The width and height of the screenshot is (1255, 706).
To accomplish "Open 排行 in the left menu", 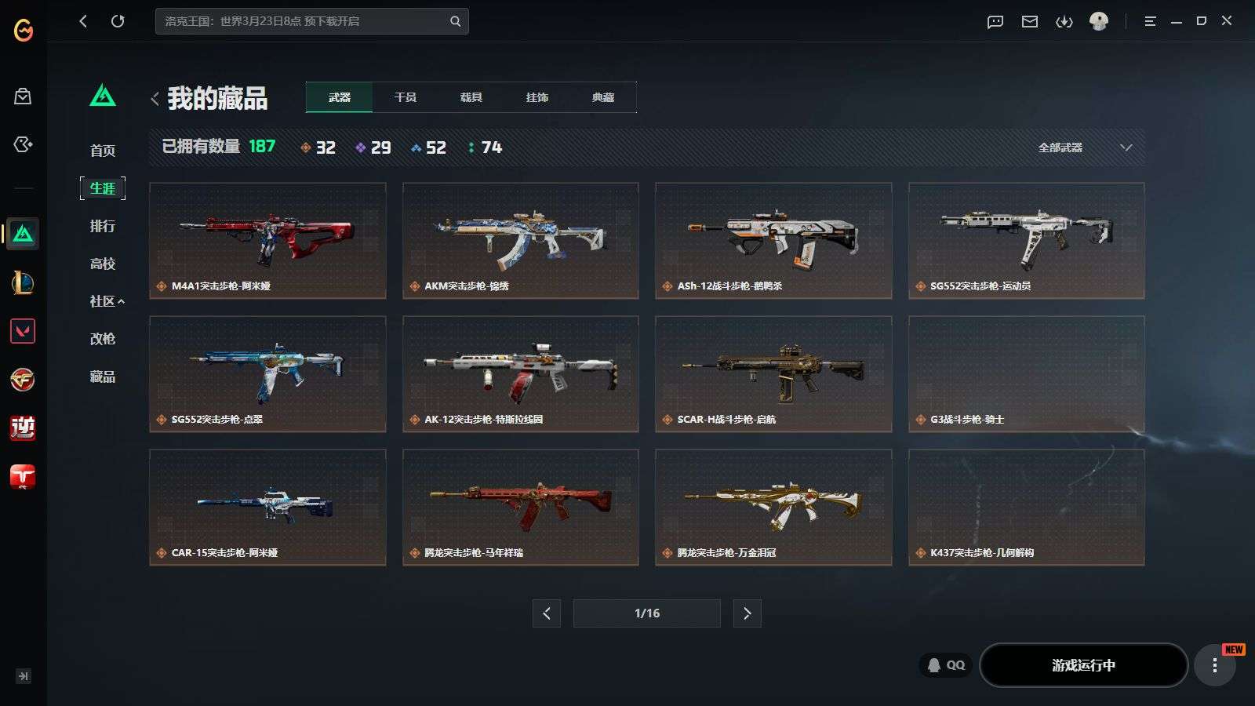I will pos(103,226).
